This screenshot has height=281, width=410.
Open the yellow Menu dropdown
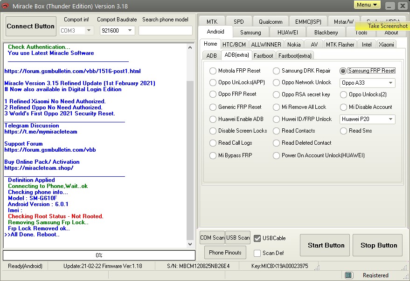click(367, 5)
